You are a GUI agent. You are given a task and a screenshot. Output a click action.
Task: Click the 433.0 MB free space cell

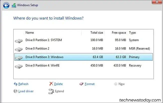[x=120, y=65]
